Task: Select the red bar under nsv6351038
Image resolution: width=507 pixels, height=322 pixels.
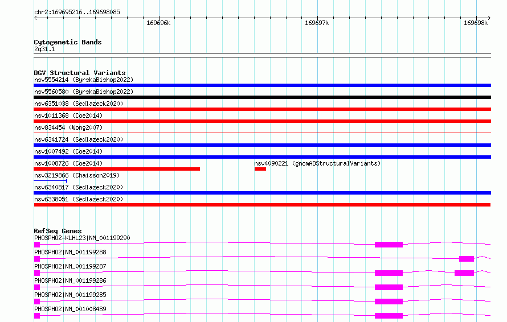Action: point(262,109)
